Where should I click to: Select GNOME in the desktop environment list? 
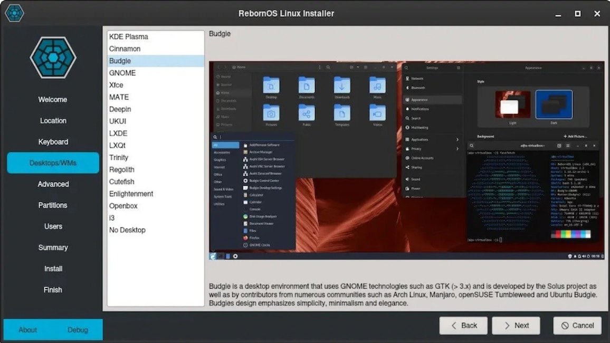click(x=122, y=73)
